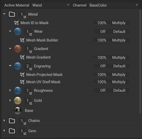This screenshot has width=142, height=139.
Task: Open Wear layer Default blend mode dropdown
Action: 119,32
